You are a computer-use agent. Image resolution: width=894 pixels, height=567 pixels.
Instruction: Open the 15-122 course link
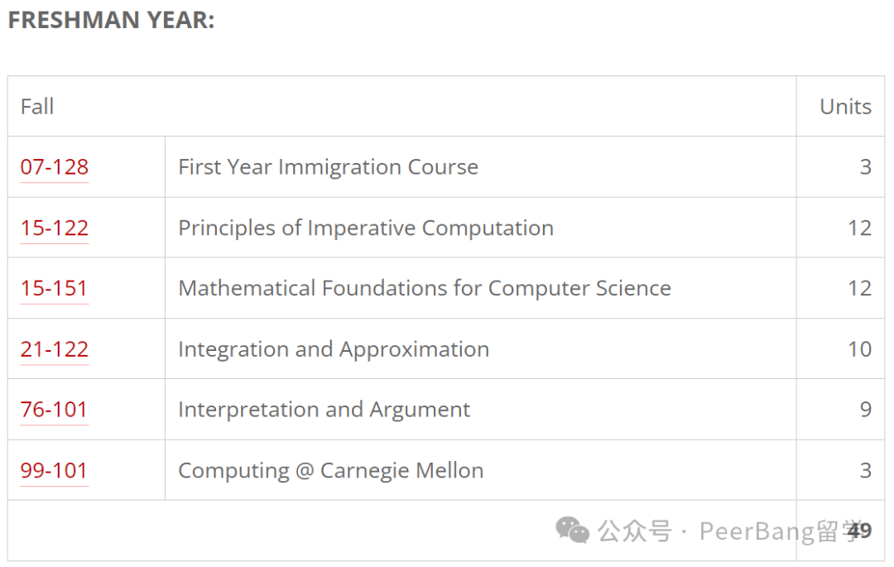click(54, 228)
